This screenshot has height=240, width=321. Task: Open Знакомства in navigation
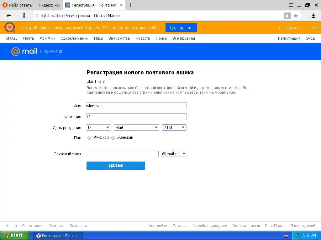(119, 38)
